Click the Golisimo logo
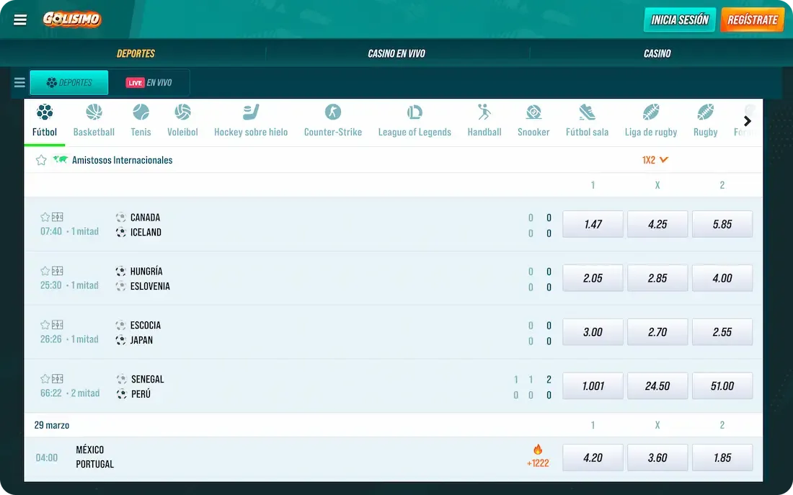 72,19
